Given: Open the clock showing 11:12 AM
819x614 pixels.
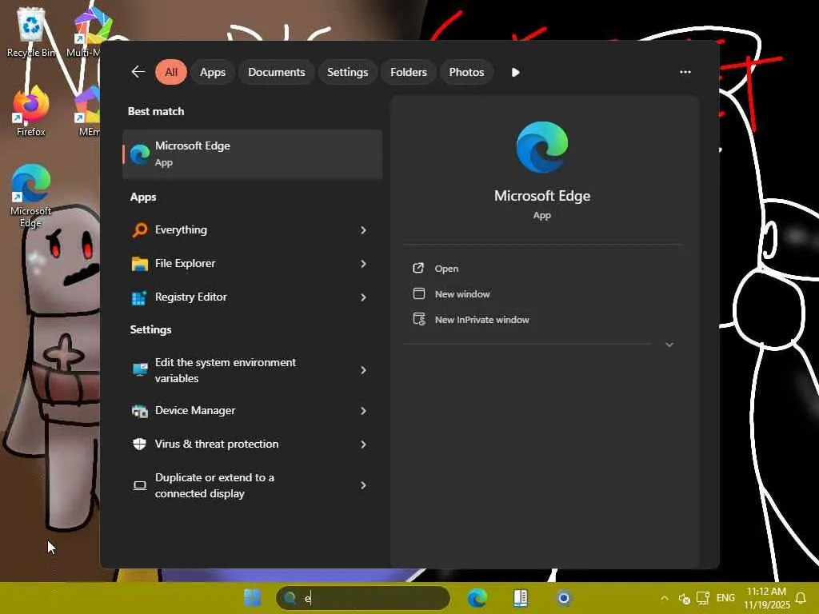Looking at the screenshot, I should pyautogui.click(x=766, y=598).
